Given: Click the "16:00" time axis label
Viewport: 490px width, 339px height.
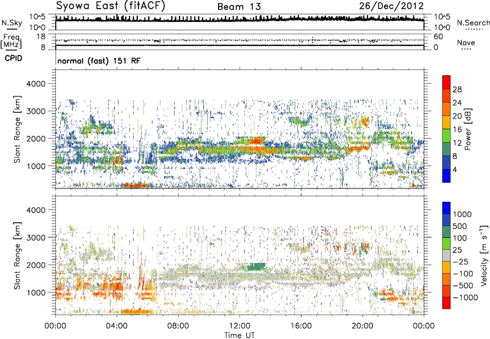Looking at the screenshot, I should pyautogui.click(x=301, y=326).
